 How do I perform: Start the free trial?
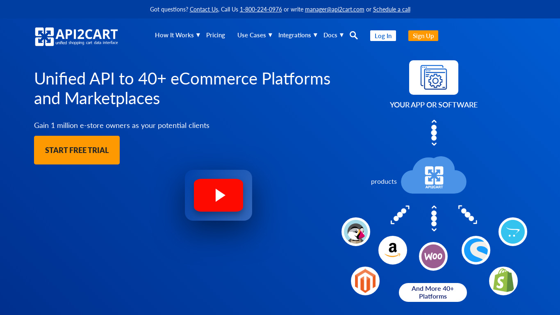pyautogui.click(x=77, y=150)
